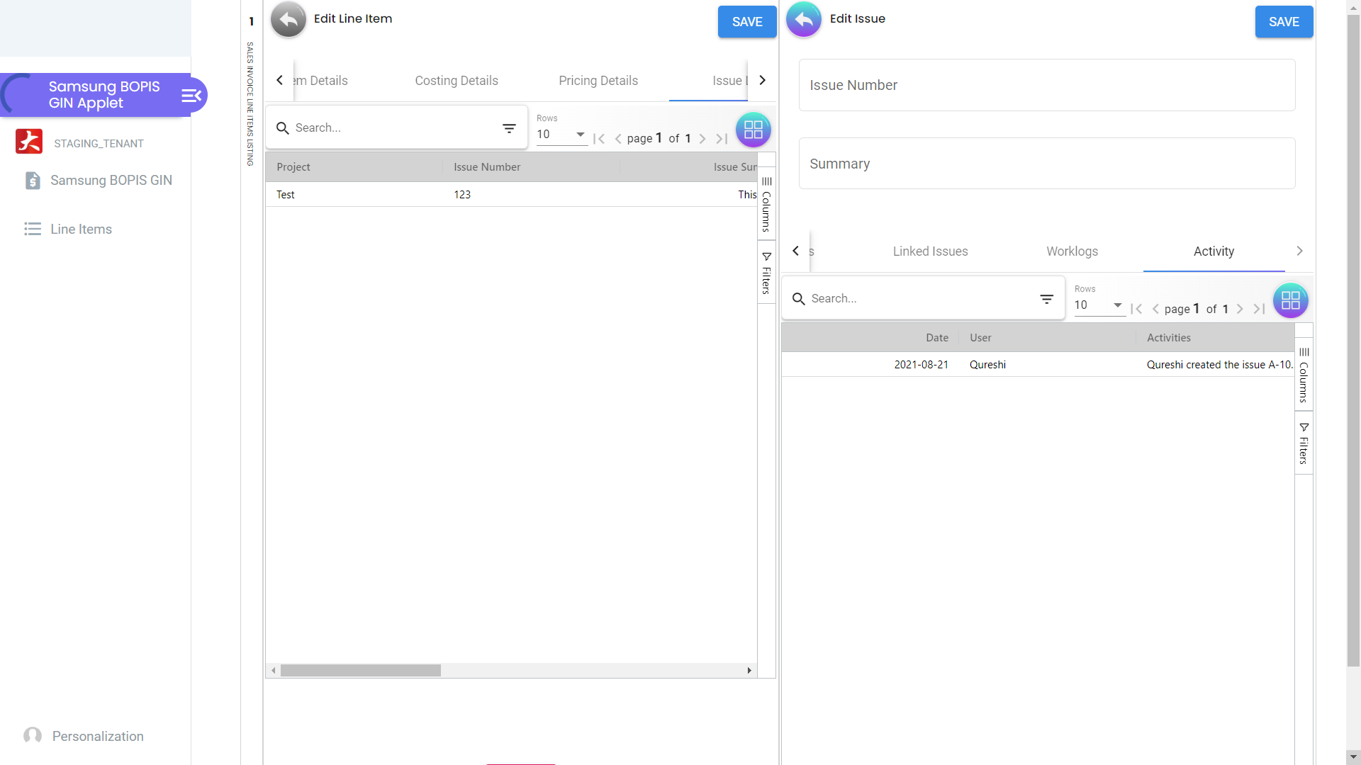Switch to Costing Details tab
This screenshot has height=765, width=1361.
[x=457, y=81]
